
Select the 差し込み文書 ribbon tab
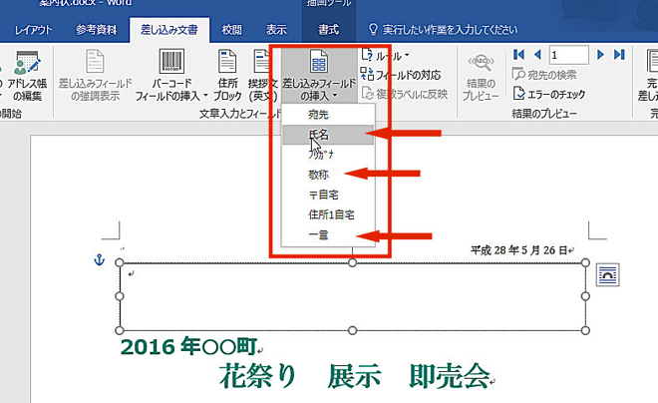(x=169, y=30)
